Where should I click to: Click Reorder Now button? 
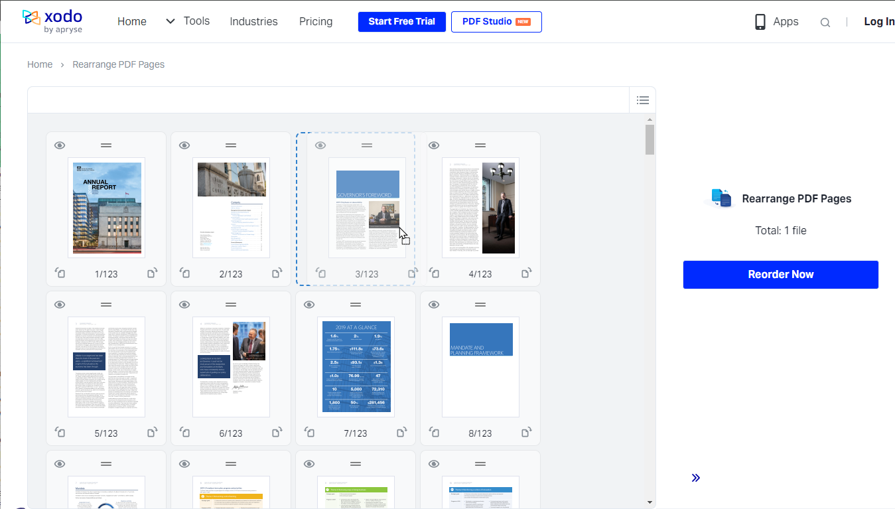(x=781, y=275)
